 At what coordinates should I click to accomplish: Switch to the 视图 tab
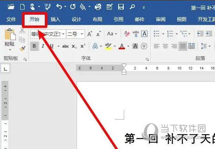coord(181,19)
